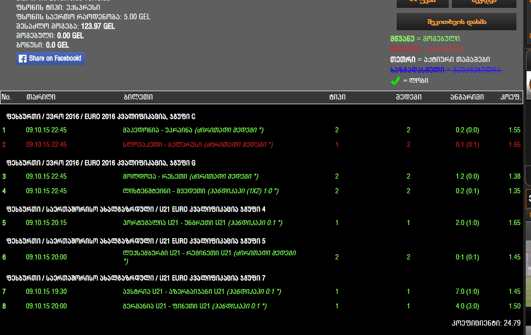Click the score 0:2 (0:0)

pos(467,130)
